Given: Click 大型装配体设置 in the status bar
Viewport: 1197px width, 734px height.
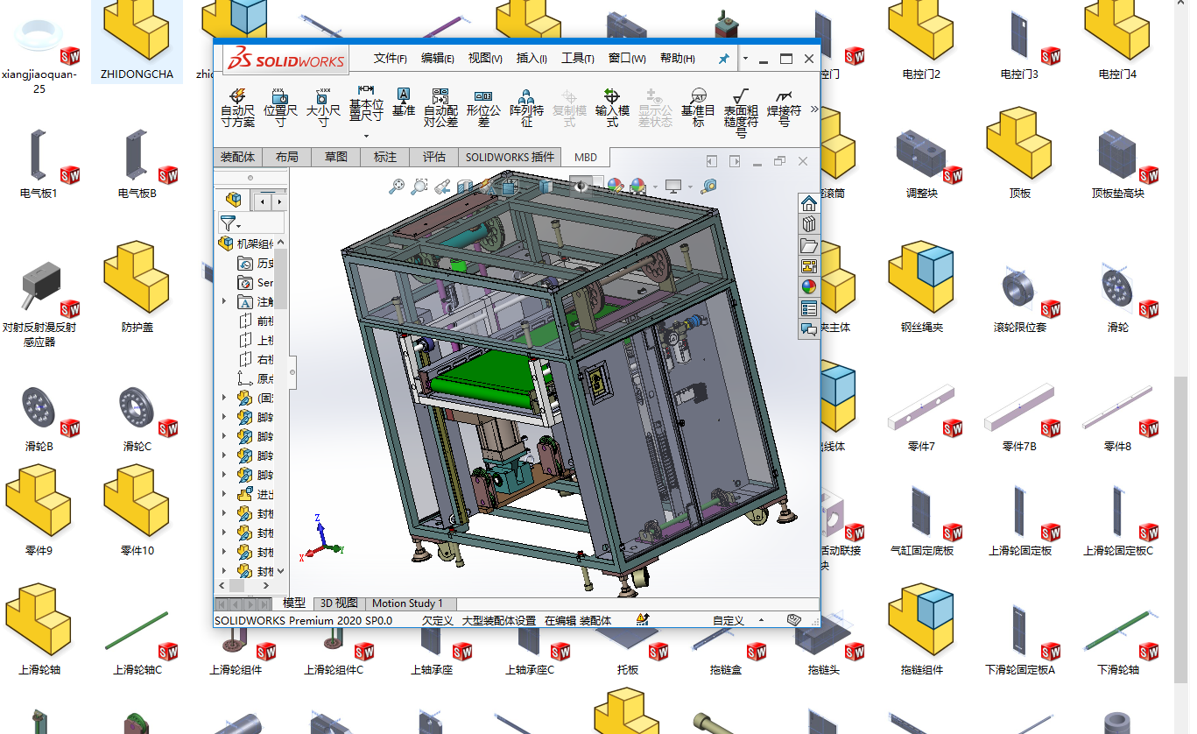Looking at the screenshot, I should pyautogui.click(x=498, y=620).
